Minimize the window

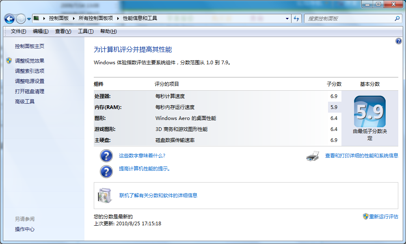(367, 4)
